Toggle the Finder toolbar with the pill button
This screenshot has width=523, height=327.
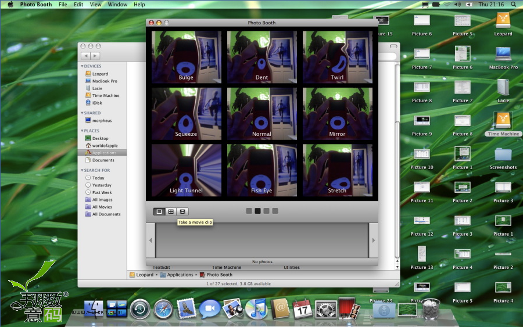click(x=393, y=46)
